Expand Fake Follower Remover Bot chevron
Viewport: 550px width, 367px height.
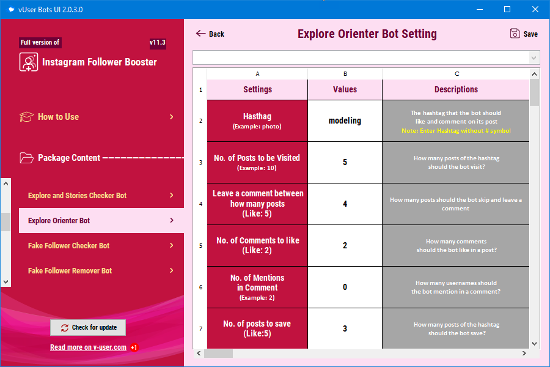[x=172, y=270]
